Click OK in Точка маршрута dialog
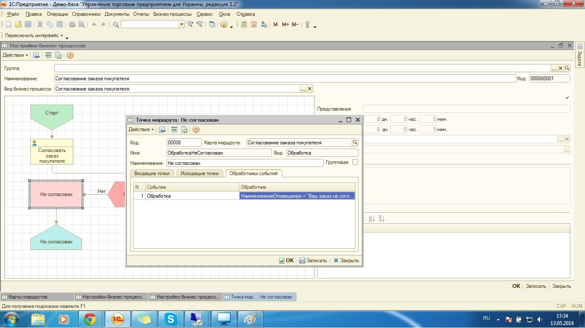This screenshot has width=585, height=328. pos(287,261)
